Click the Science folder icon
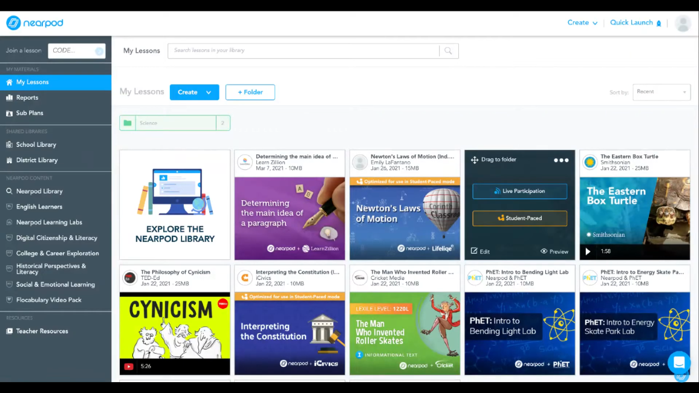The width and height of the screenshot is (699, 393). click(x=128, y=123)
